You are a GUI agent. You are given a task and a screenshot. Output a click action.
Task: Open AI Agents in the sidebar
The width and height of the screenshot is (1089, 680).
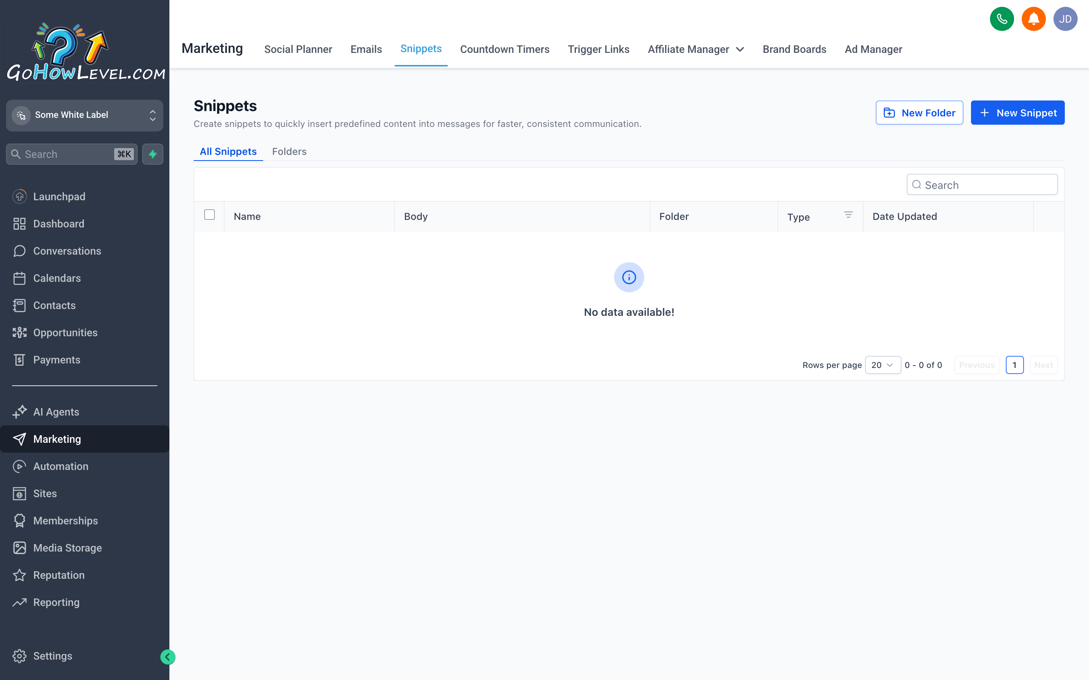85,412
